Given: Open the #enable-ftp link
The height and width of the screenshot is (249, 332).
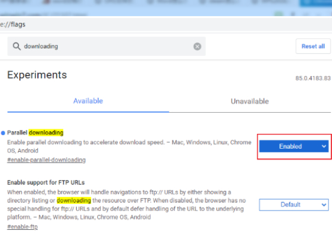Looking at the screenshot, I should click(x=22, y=227).
